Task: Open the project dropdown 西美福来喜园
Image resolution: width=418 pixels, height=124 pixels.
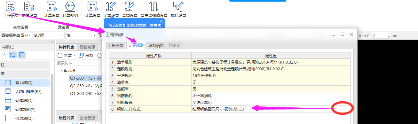Action: [x=16, y=35]
